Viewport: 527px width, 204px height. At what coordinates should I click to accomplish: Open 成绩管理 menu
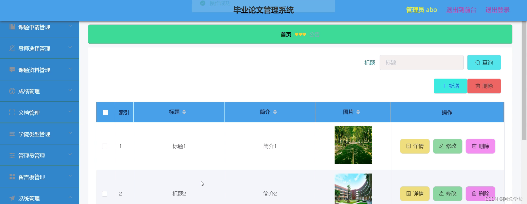[40, 91]
